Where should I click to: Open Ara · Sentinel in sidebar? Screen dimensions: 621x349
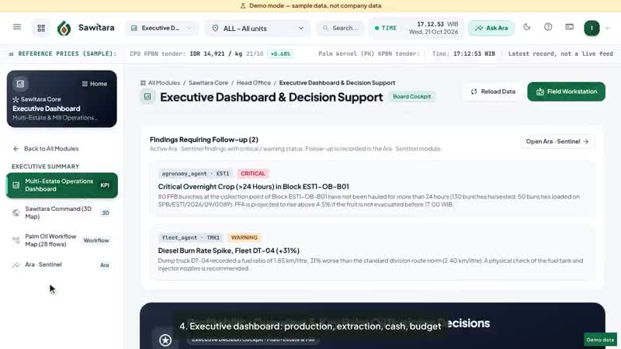62,264
